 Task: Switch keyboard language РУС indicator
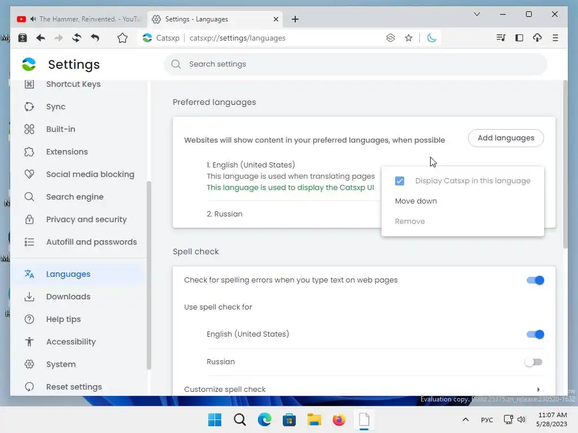pyautogui.click(x=487, y=419)
